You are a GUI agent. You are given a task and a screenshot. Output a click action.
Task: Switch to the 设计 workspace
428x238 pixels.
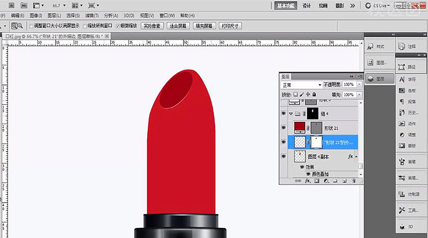tap(307, 6)
